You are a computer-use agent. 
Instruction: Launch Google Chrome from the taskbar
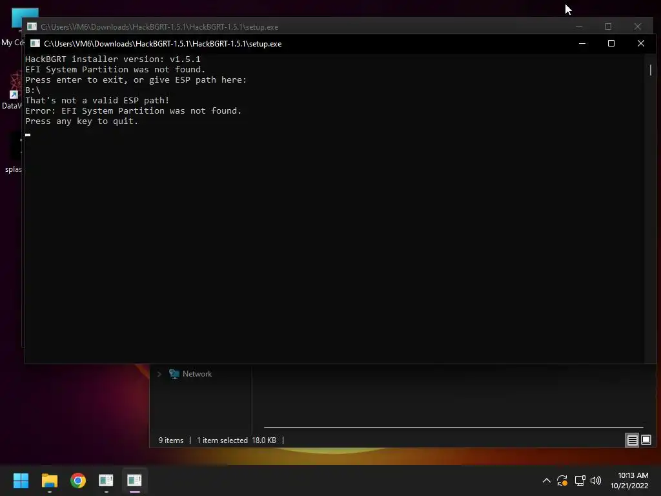(x=78, y=480)
